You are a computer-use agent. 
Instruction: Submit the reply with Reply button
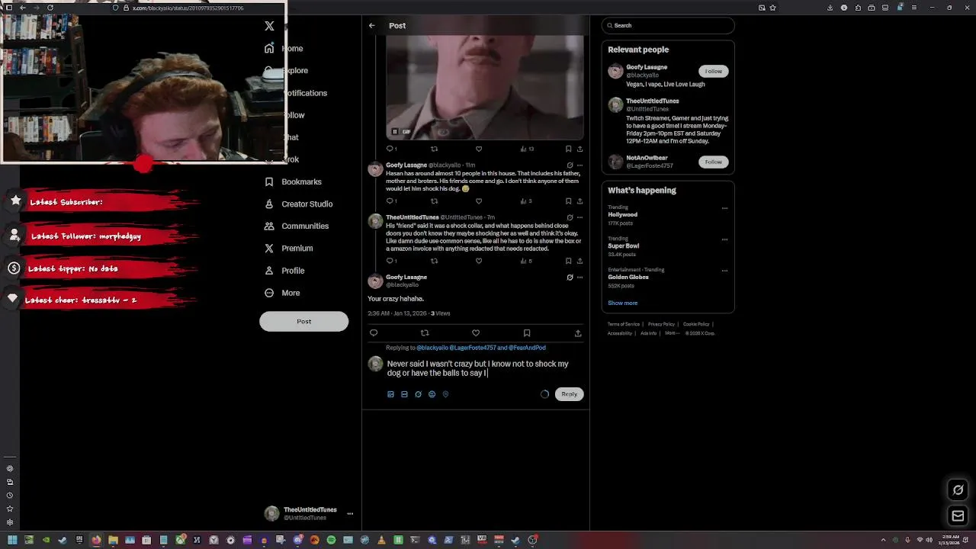tap(569, 394)
